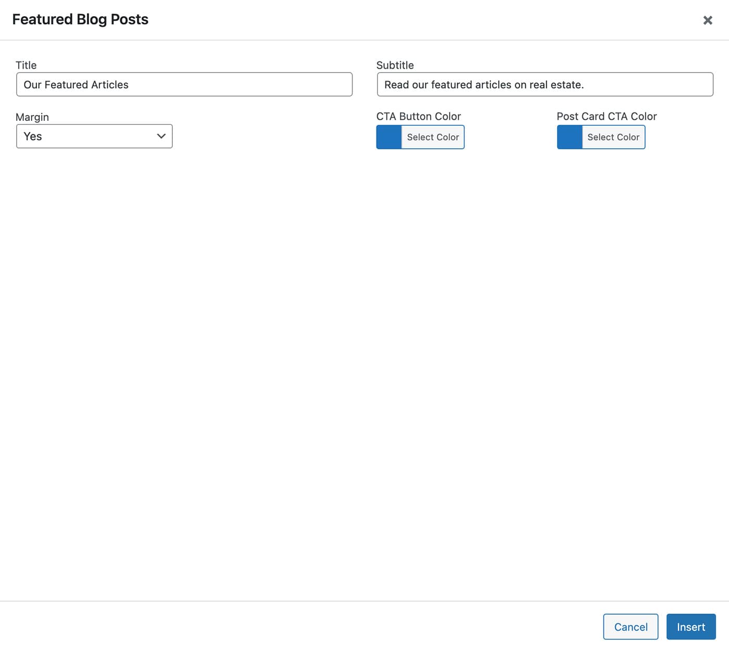Click the "Post Card CTA Color" label
Image resolution: width=729 pixels, height=649 pixels.
point(606,116)
